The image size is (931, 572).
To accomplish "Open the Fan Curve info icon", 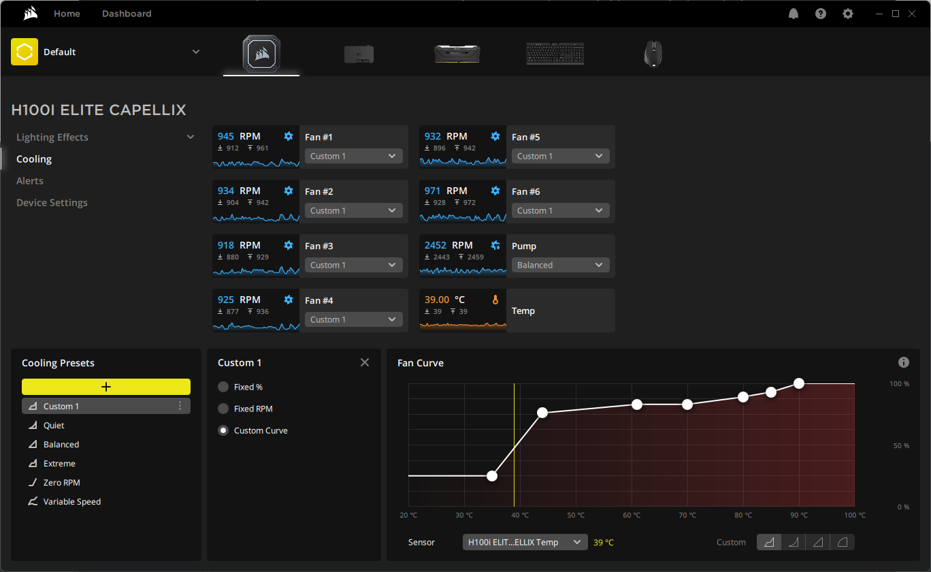I will [904, 362].
